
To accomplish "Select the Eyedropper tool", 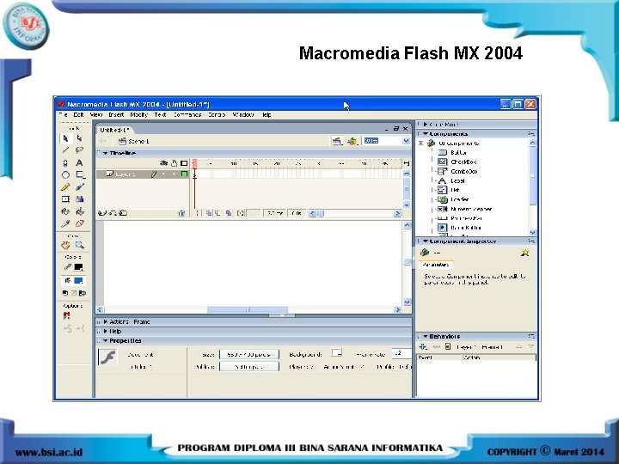I will coord(65,223).
